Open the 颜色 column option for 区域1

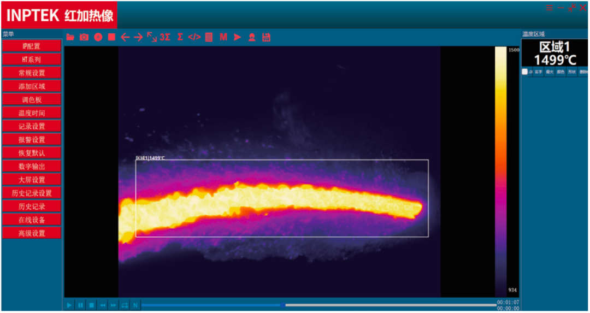(x=560, y=72)
